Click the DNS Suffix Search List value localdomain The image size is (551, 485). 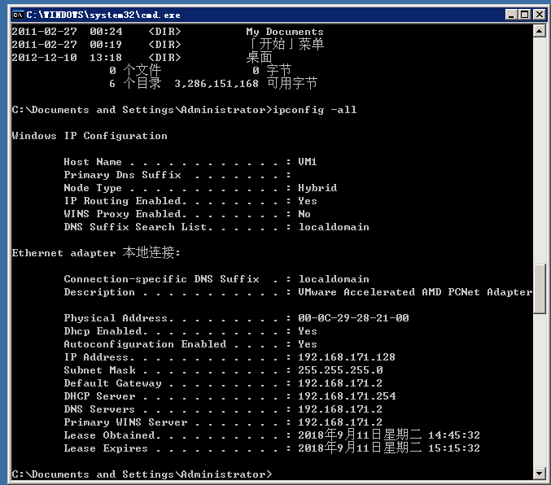point(334,227)
